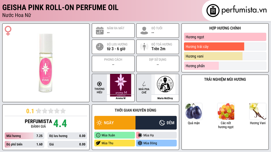Click the nose icon above Nhà pha chế
Viewport: 271px width, 152px height.
pos(144,84)
